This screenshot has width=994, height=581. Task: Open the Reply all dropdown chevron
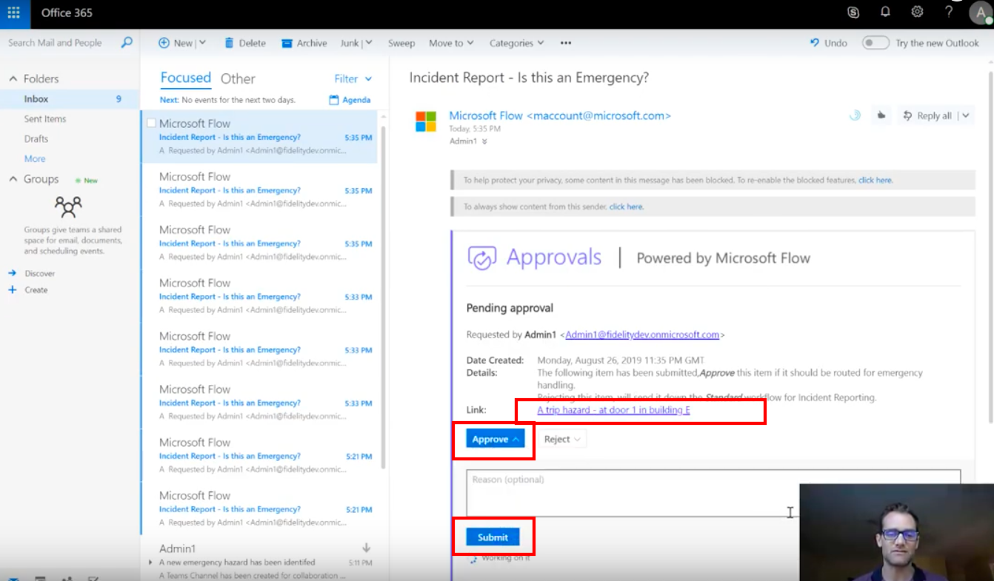pyautogui.click(x=966, y=115)
